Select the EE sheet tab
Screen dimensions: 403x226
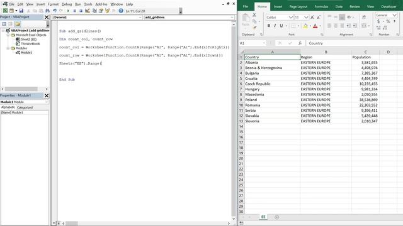(x=263, y=217)
